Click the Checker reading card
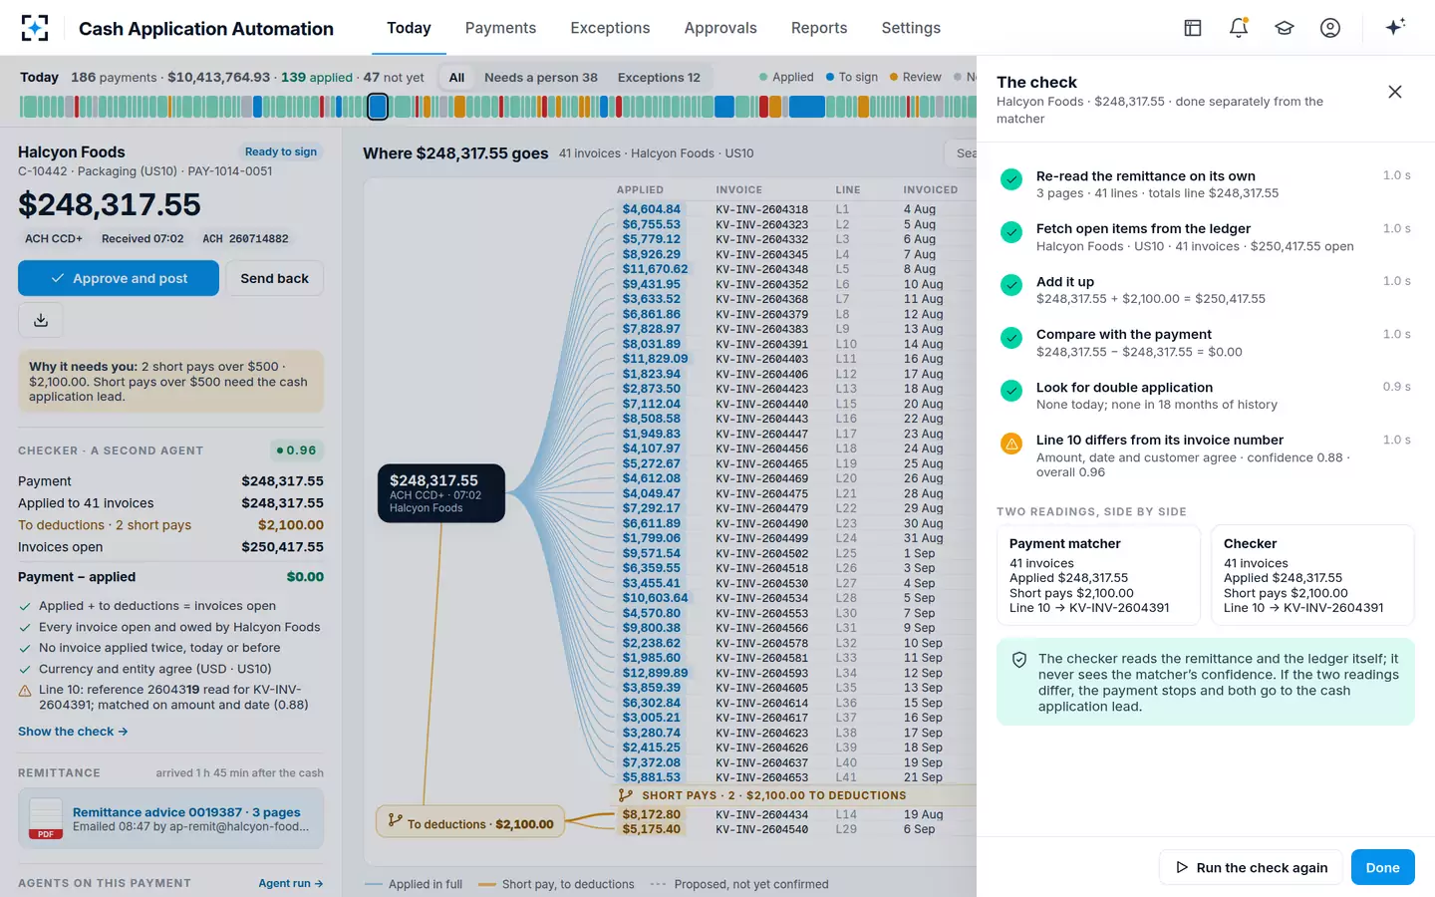Image resolution: width=1435 pixels, height=897 pixels. click(1312, 575)
